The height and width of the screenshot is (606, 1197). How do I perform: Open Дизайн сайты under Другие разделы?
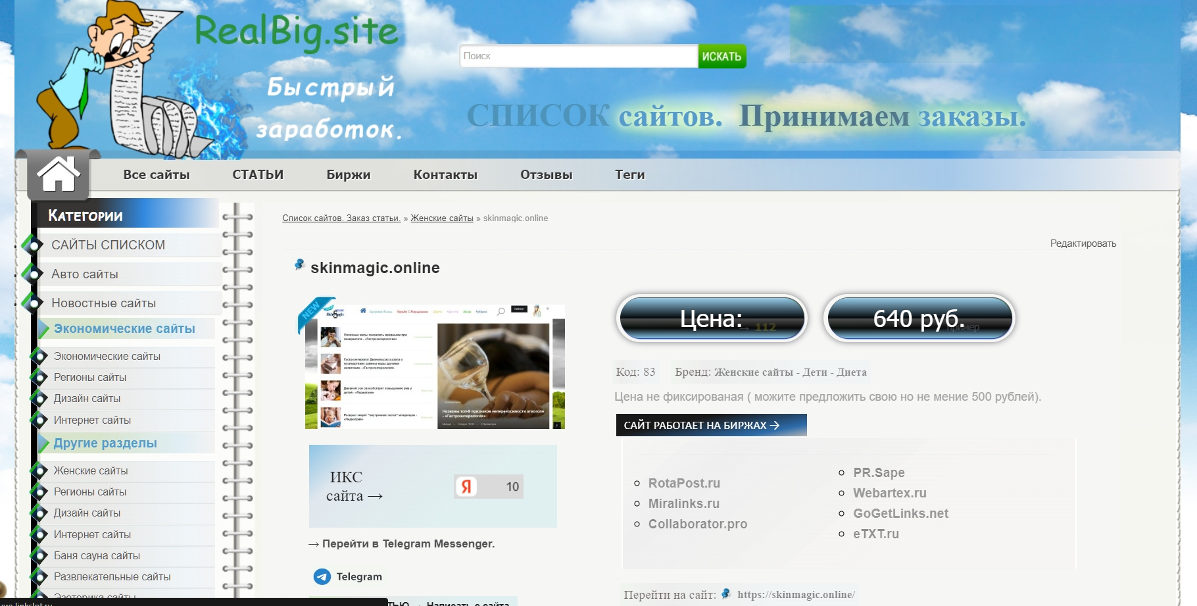click(87, 513)
